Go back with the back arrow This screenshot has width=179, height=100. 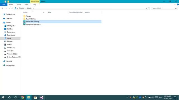3,8
